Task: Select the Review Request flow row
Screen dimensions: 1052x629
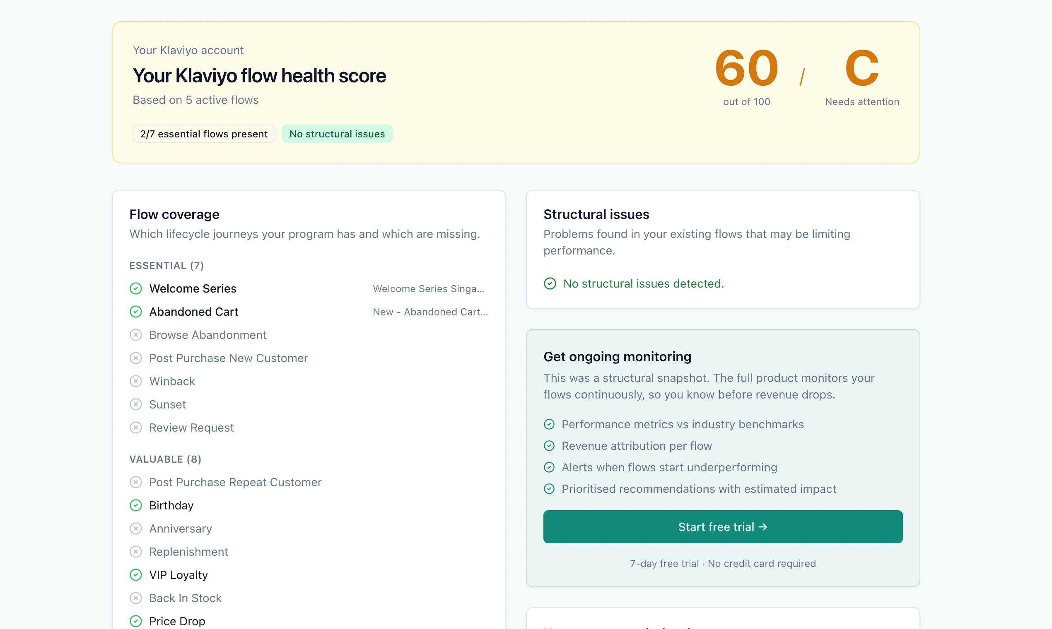Action: point(309,427)
